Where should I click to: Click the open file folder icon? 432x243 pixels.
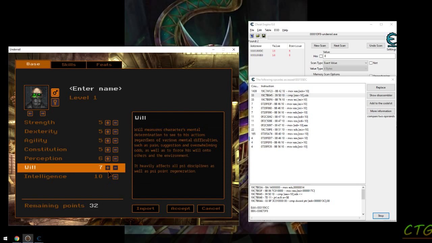(x=258, y=36)
